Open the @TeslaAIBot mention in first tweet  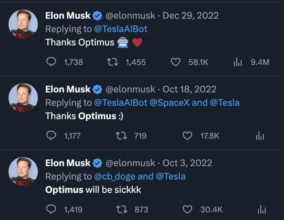(121, 29)
